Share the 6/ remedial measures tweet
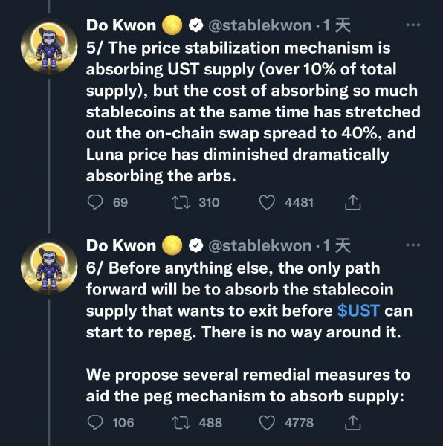Screen dimensions: 443x446 coord(352,422)
